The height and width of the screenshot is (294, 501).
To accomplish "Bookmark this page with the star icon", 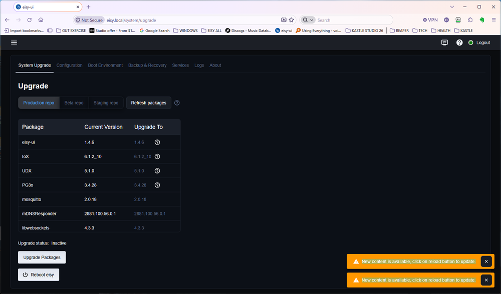I will [292, 20].
